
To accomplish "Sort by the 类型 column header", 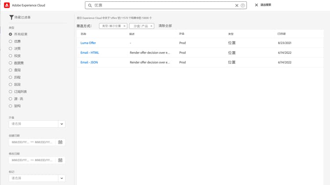I will coord(231,34).
